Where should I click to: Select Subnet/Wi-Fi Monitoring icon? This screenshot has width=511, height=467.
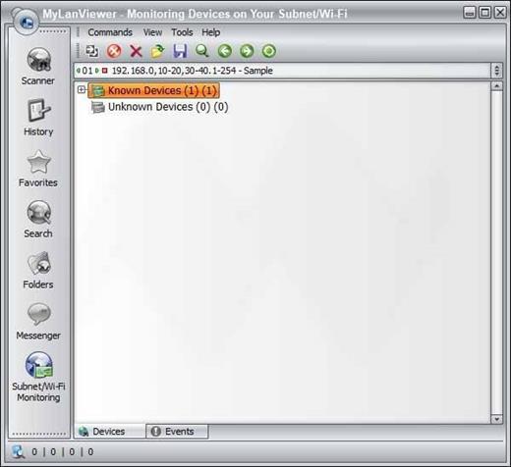pyautogui.click(x=38, y=365)
